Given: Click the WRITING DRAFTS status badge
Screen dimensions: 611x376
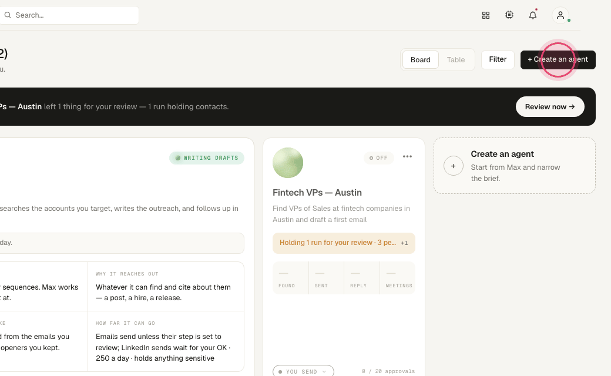Looking at the screenshot, I should click(x=207, y=158).
